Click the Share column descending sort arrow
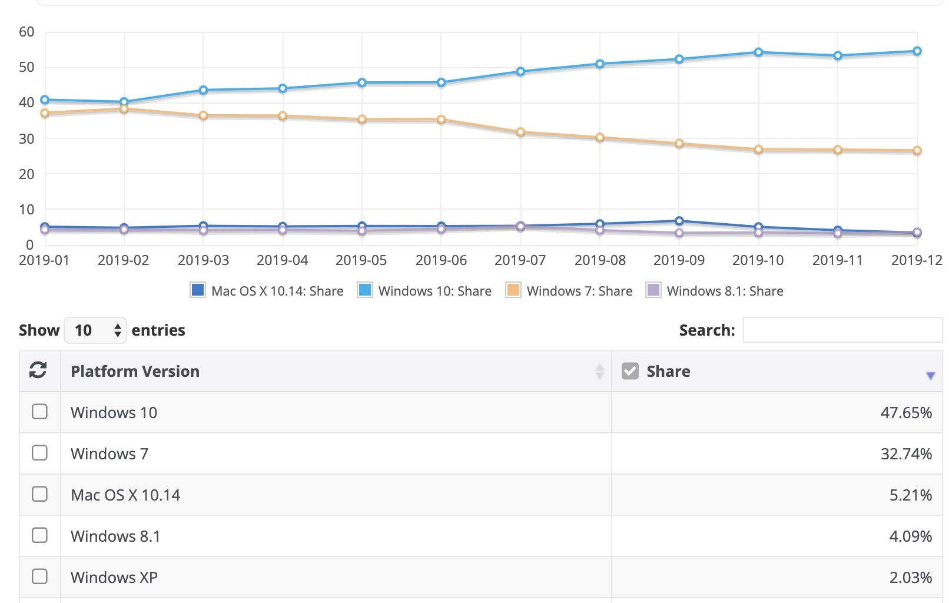This screenshot has width=949, height=603. point(930,376)
